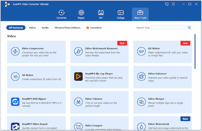Open the Video Merger tool title
202x131 pixels.
tap(156, 99)
